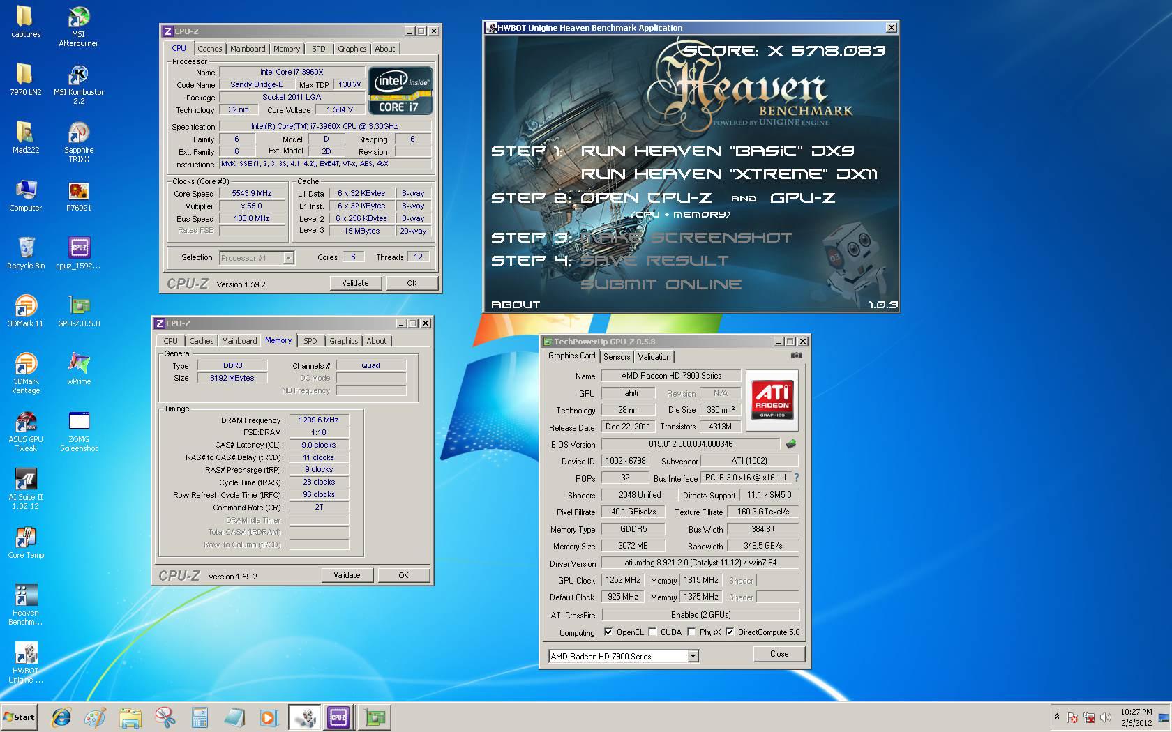Viewport: 1172px width, 732px height.
Task: Open the 7970 LN2 folder
Action: [25, 79]
